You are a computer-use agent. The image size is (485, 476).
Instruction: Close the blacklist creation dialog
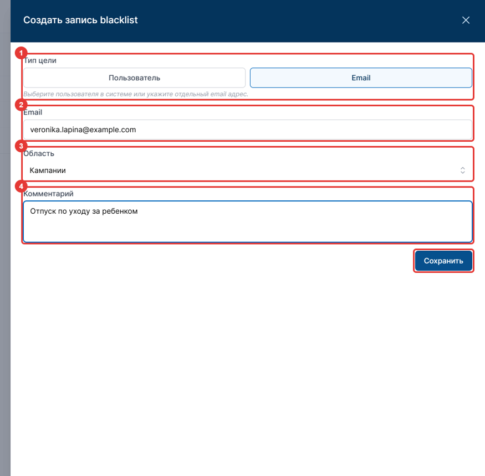click(x=466, y=20)
